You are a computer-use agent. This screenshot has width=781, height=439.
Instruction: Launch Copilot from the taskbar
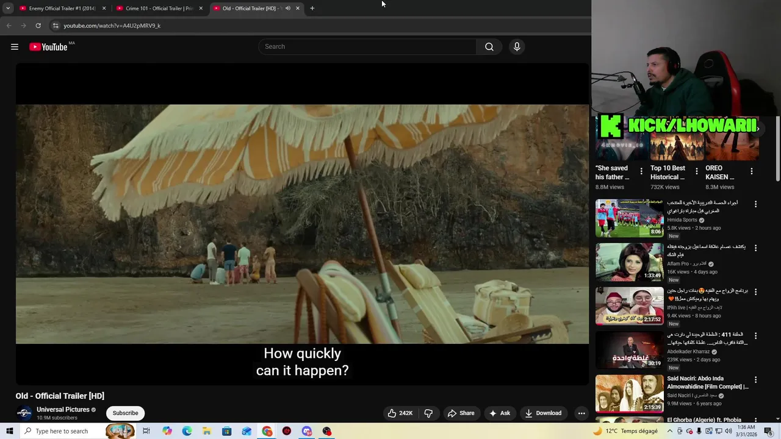167,431
